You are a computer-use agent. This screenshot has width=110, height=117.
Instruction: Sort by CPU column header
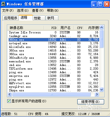pyautogui.click(x=79, y=28)
